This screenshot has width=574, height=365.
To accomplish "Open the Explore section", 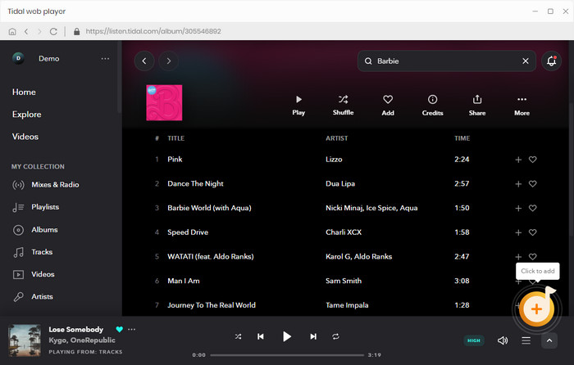I will tap(27, 115).
